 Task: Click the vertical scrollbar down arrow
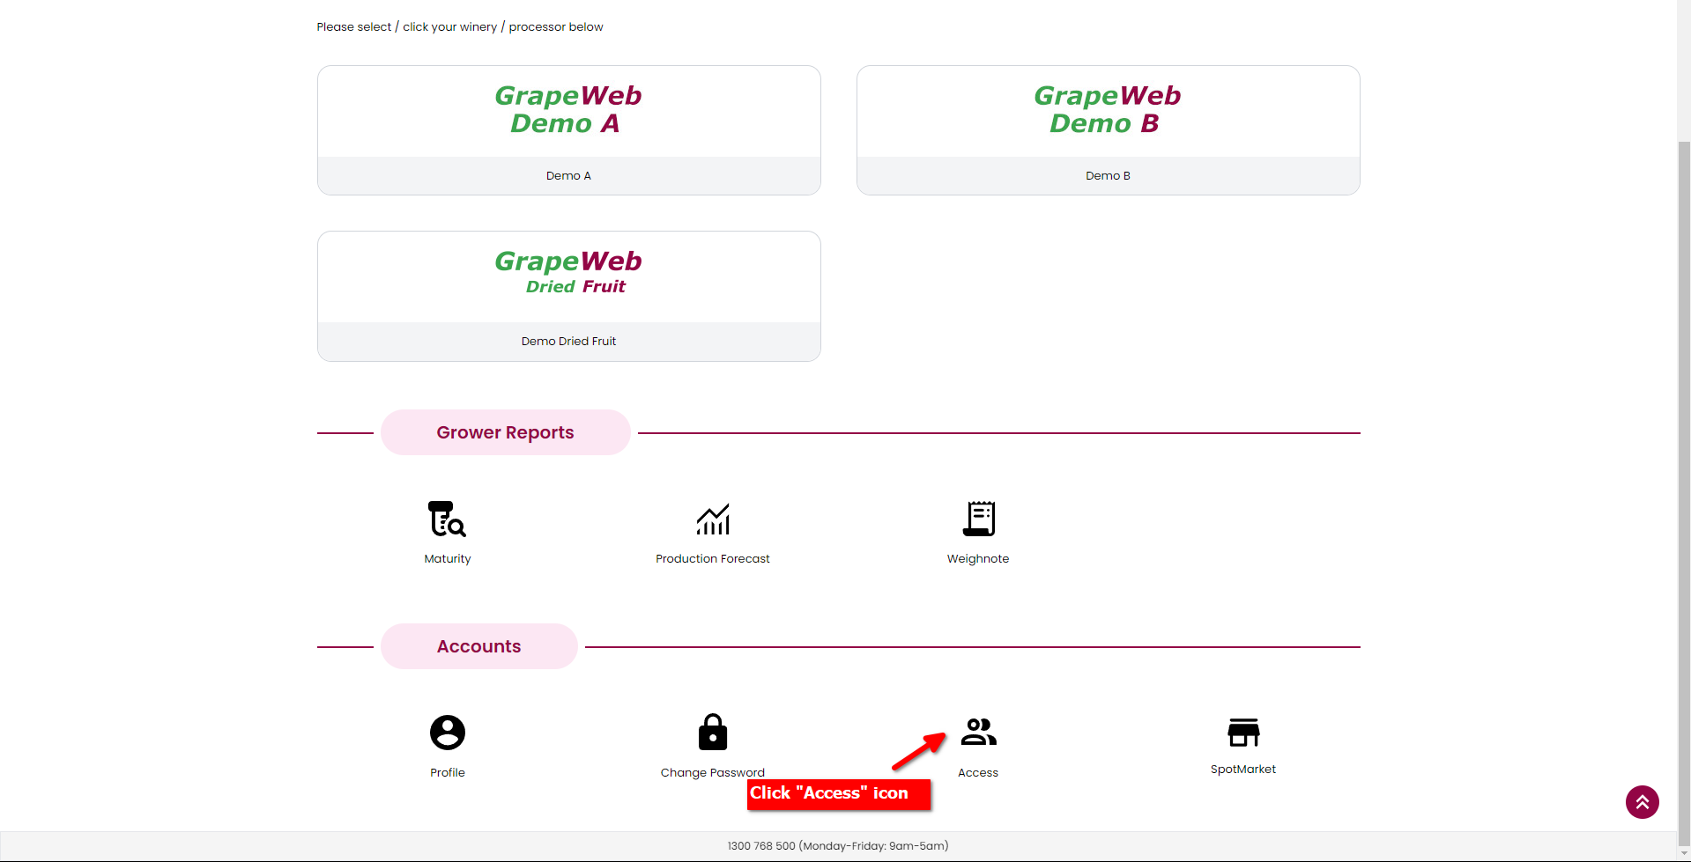(x=1684, y=853)
